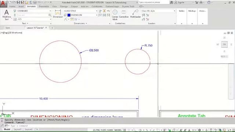
Task: Open the AutoCAD application menu button
Action: coord(3,4)
